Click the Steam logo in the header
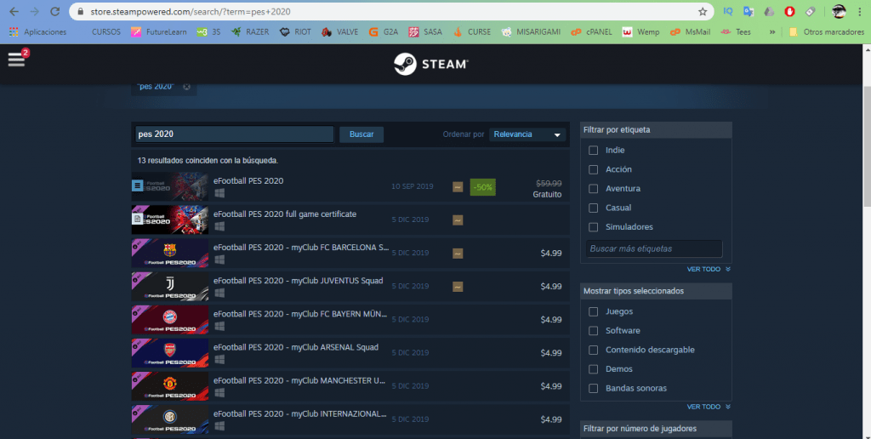The image size is (871, 439). point(431,64)
